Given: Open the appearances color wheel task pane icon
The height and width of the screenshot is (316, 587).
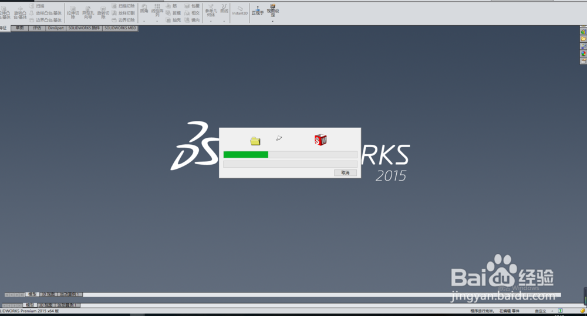Looking at the screenshot, I should click(x=583, y=53).
